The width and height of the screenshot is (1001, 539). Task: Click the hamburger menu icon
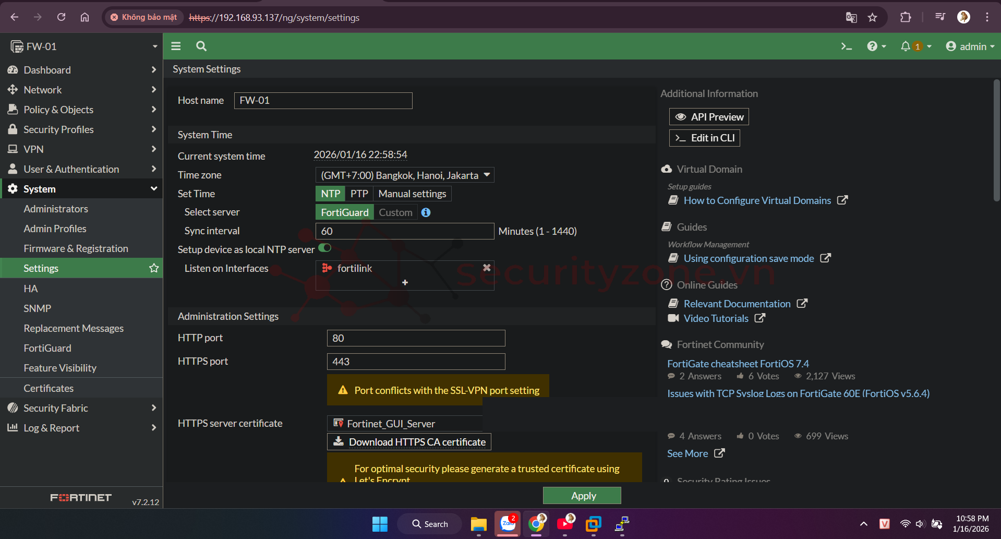click(176, 46)
